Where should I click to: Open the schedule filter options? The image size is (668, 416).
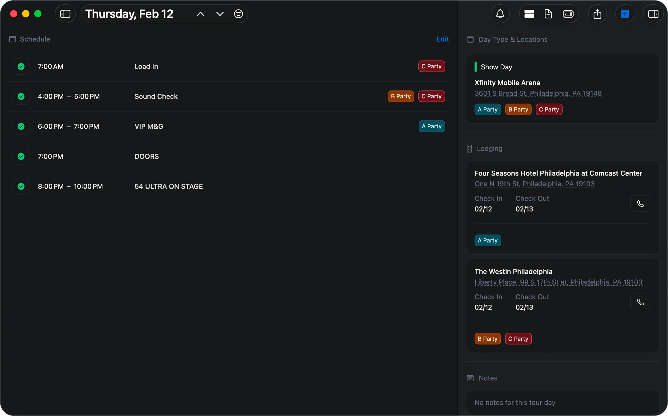point(238,13)
